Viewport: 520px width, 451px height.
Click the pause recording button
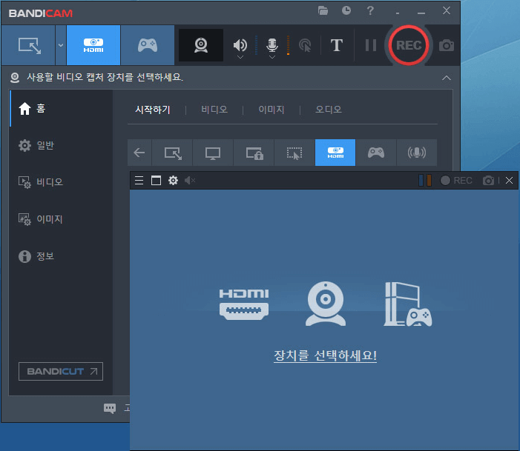371,45
